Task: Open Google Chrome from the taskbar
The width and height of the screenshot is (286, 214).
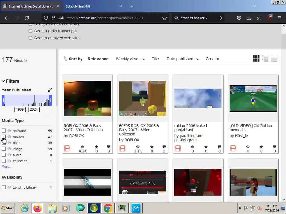Action: click(108, 208)
